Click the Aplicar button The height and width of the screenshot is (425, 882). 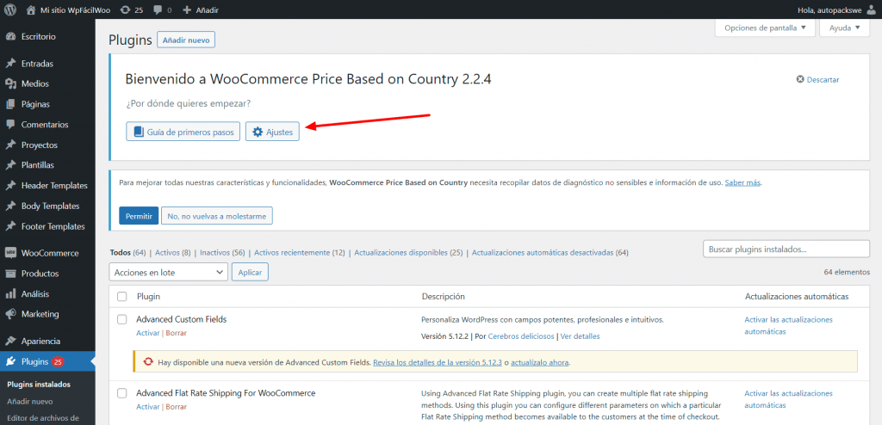tap(251, 272)
